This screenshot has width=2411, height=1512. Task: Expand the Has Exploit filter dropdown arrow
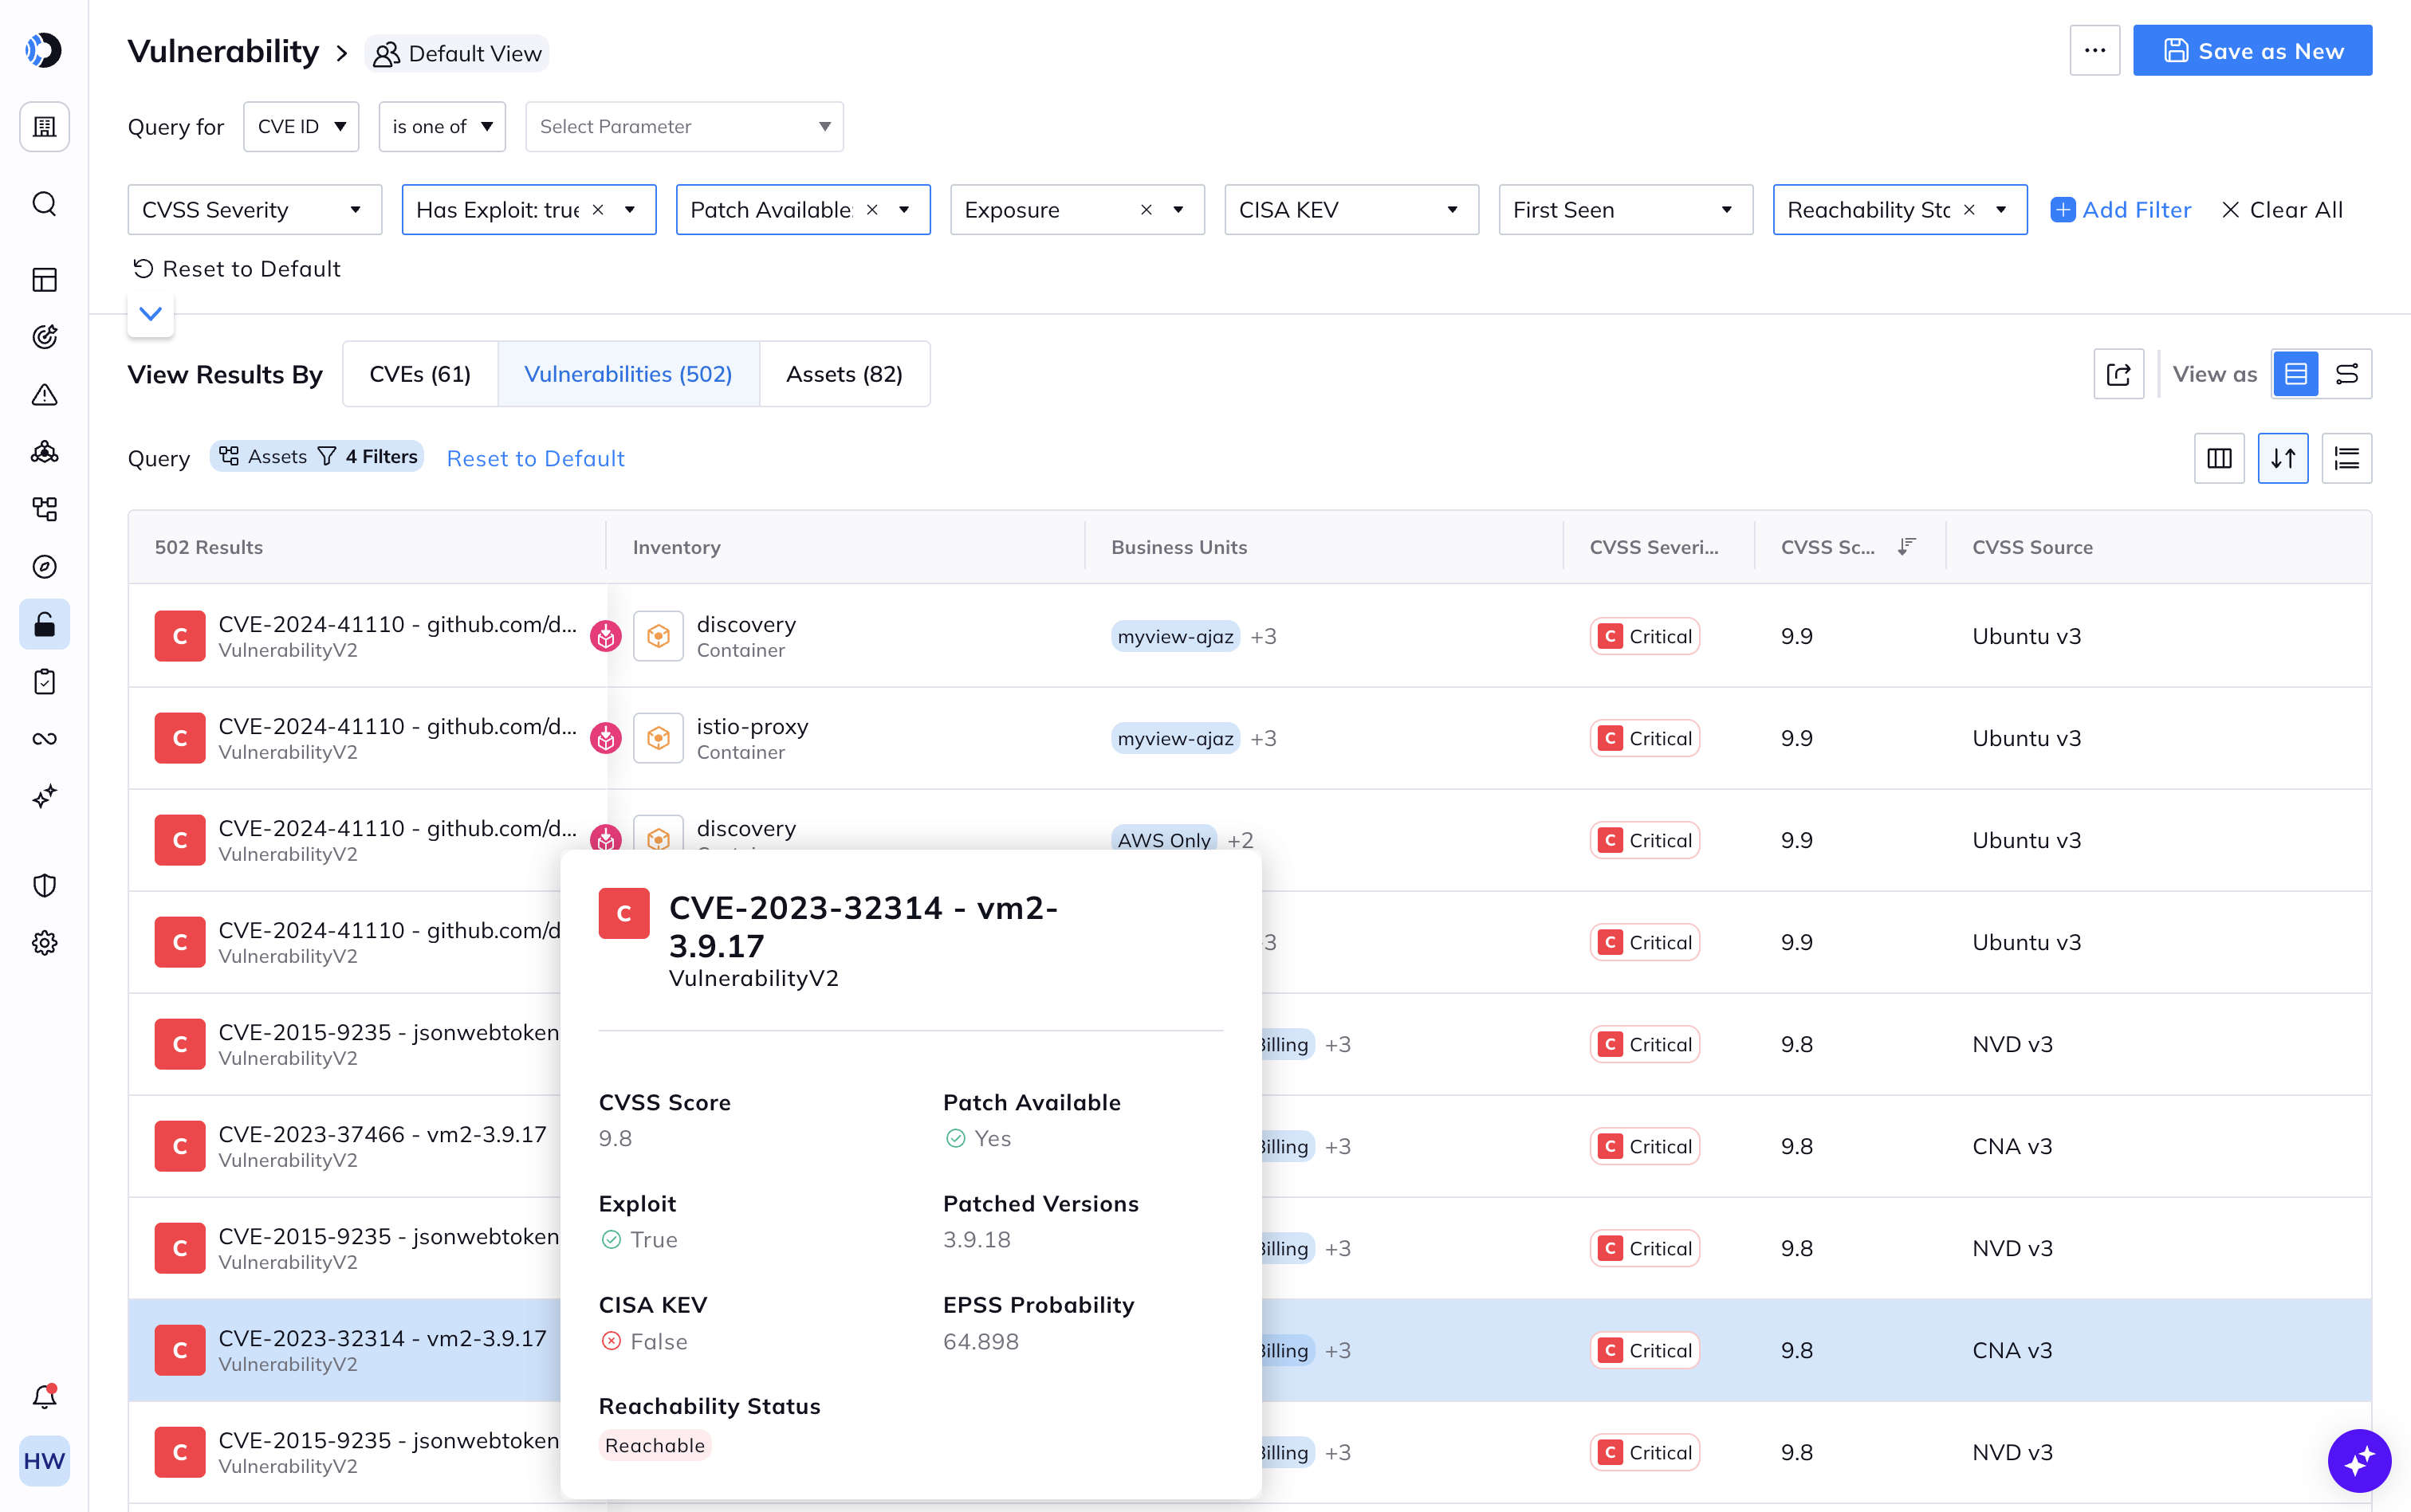630,210
